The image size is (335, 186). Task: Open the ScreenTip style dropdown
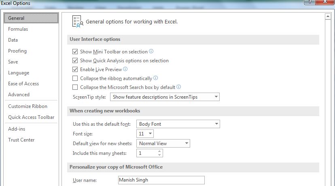coord(165,97)
